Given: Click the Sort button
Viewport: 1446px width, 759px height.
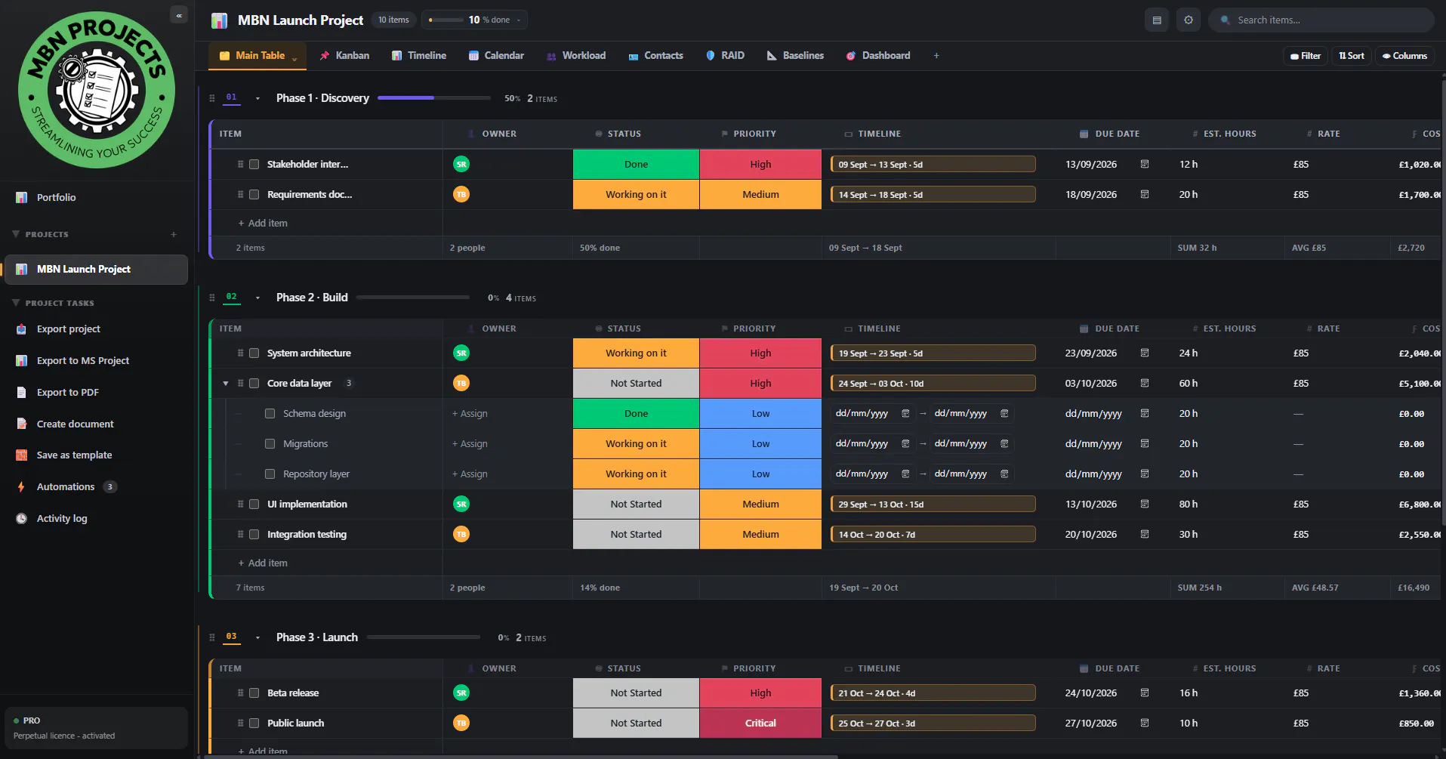Looking at the screenshot, I should click(x=1352, y=56).
